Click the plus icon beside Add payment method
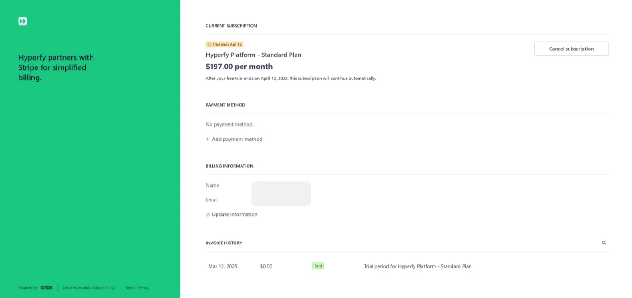The height and width of the screenshot is (298, 632). (x=208, y=139)
